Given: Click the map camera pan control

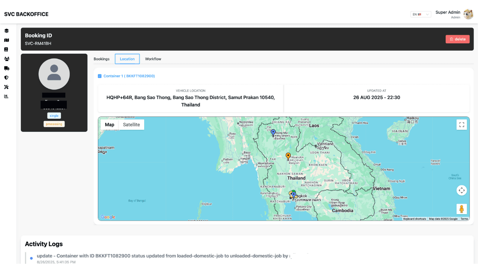Looking at the screenshot, I should click(x=462, y=191).
